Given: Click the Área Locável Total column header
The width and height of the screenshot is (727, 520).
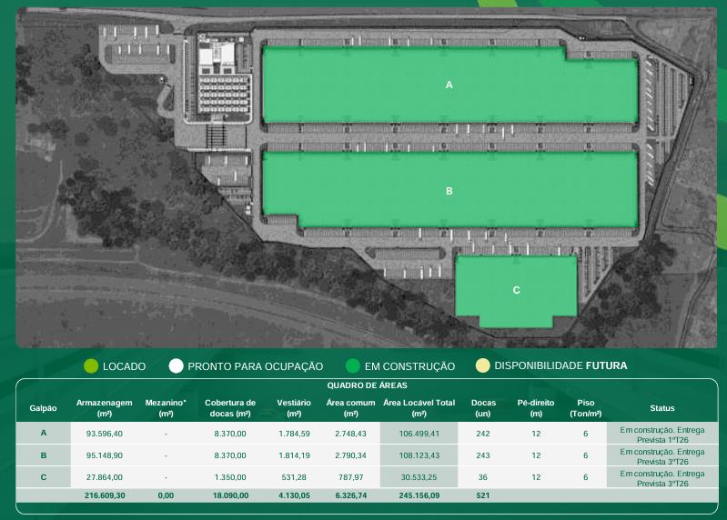Looking at the screenshot, I should tap(419, 408).
